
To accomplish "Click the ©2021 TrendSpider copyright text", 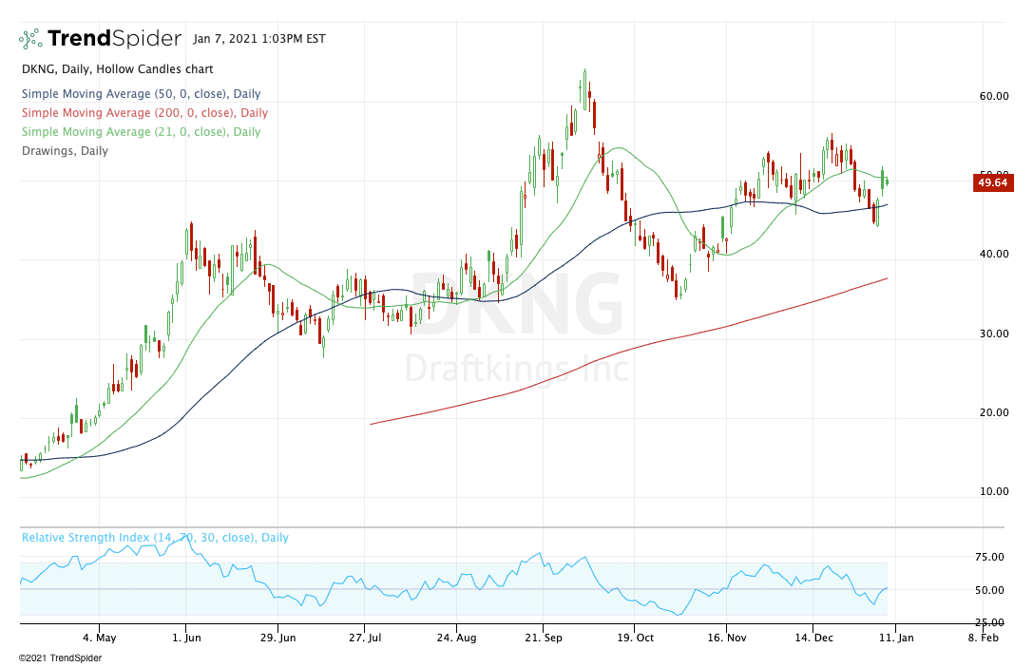I will [60, 657].
